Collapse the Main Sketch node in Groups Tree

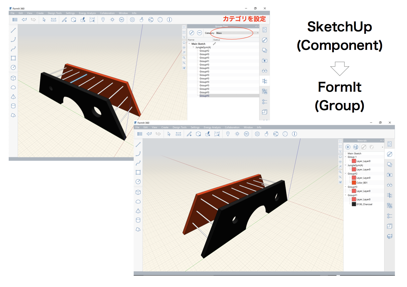[189, 44]
